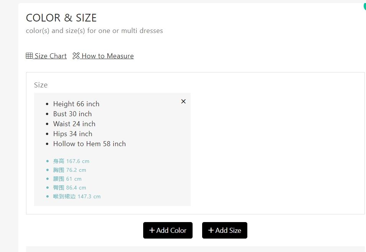Click the green circle at top right corner
Viewport: 366px width, 252px height.
364,6
